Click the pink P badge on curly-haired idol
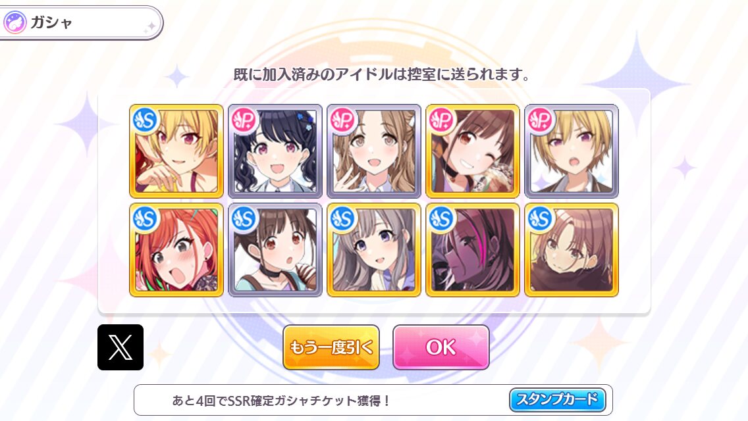Screen dimensions: 748x421 (x=244, y=120)
